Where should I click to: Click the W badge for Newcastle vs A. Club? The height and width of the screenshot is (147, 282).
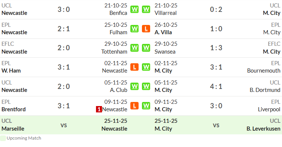134,86
